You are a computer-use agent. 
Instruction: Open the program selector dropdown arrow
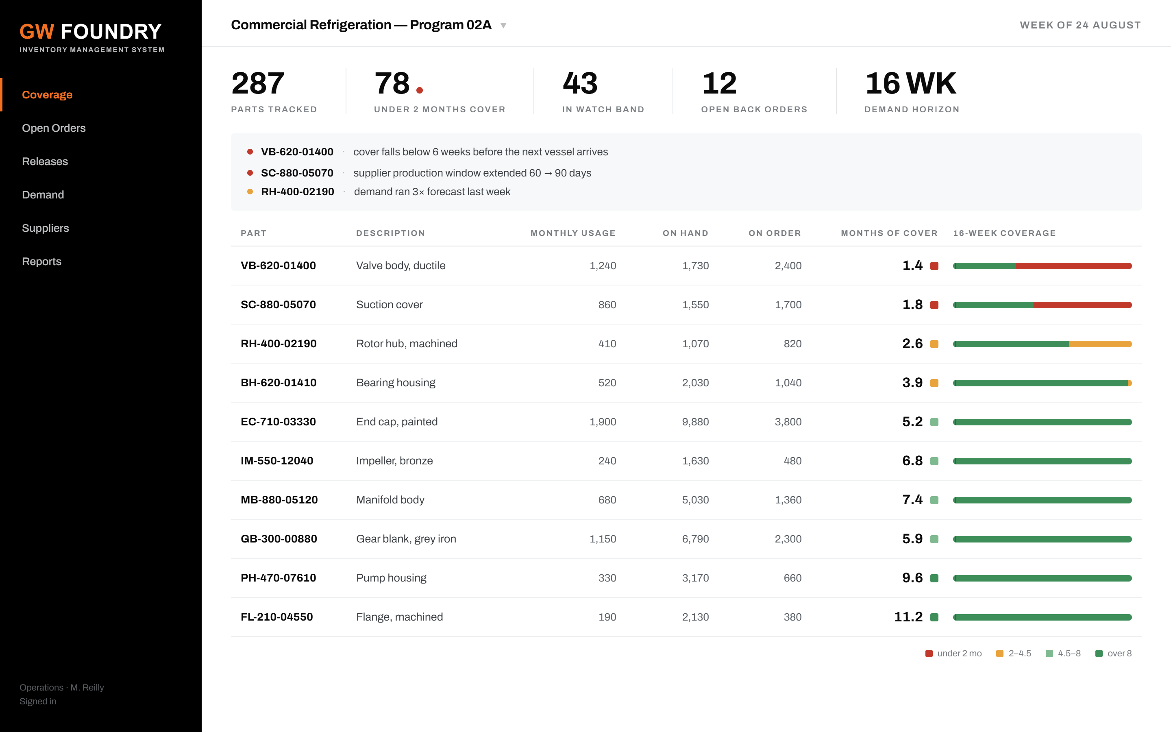(503, 26)
